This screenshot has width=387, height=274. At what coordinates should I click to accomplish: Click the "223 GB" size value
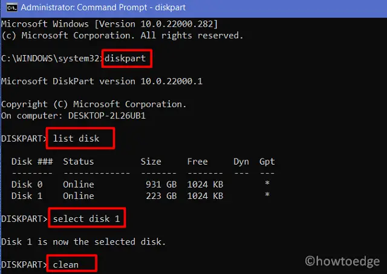coord(160,196)
